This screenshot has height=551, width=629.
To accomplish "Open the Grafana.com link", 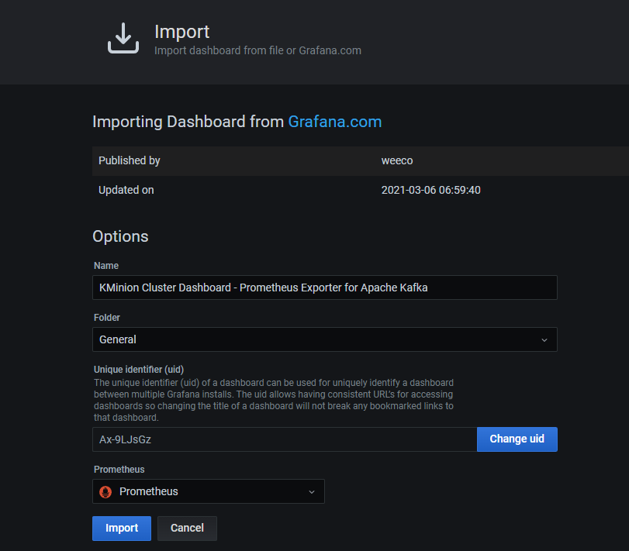I will [335, 122].
